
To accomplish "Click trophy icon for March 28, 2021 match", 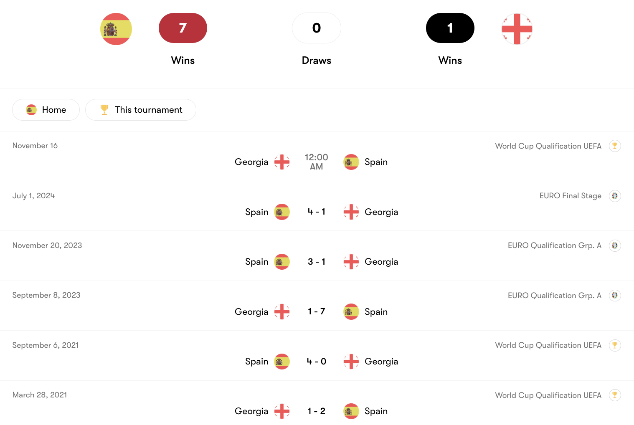I will [614, 395].
